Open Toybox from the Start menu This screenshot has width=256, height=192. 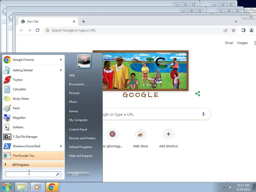pos(33,80)
